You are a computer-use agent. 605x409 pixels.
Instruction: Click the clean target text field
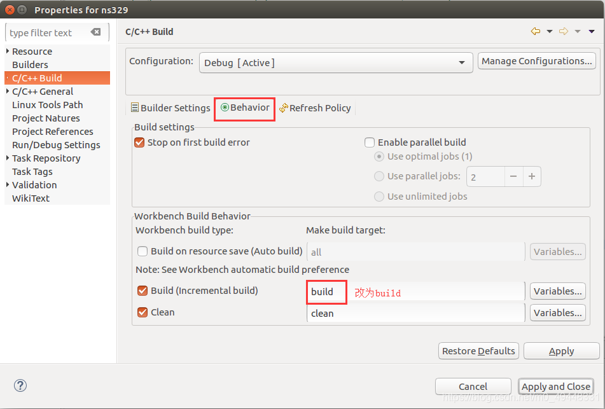click(415, 313)
